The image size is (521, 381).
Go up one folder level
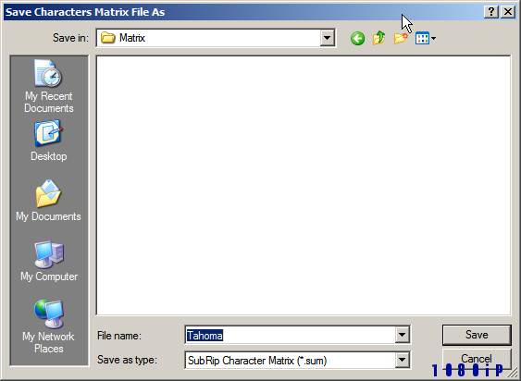[x=378, y=38]
